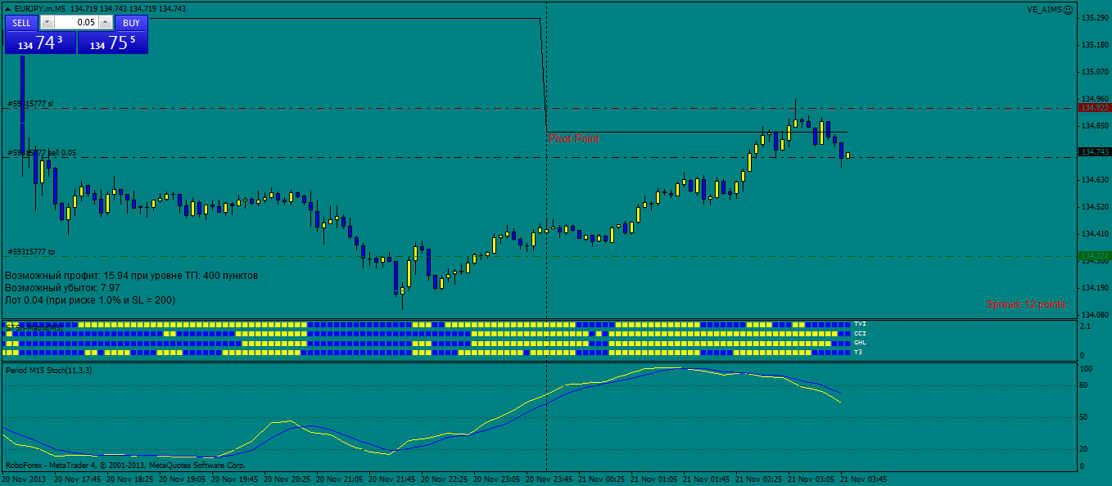Select the EURJPY.m,M5 chart title text
1112x486 pixels.
point(41,8)
